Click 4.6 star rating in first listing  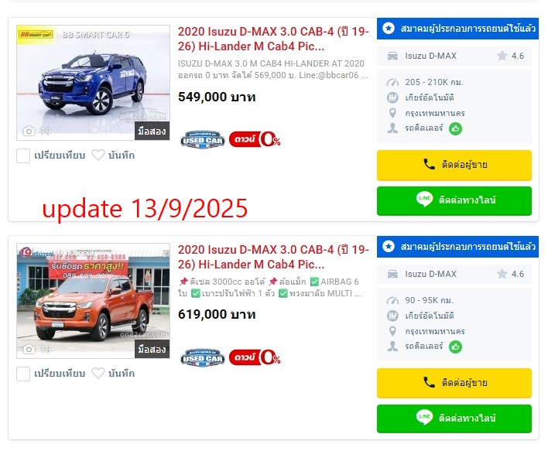511,56
